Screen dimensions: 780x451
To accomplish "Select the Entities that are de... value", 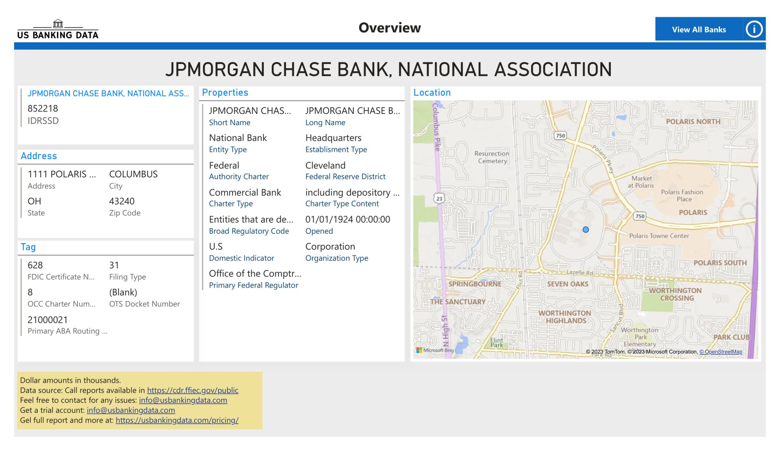I will pyautogui.click(x=251, y=219).
